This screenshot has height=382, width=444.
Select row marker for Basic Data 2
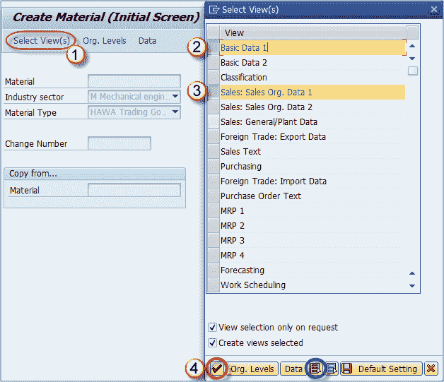click(214, 62)
